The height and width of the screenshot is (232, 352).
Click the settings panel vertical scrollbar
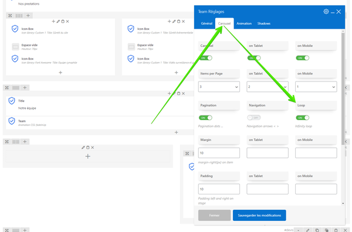pyautogui.click(x=343, y=88)
